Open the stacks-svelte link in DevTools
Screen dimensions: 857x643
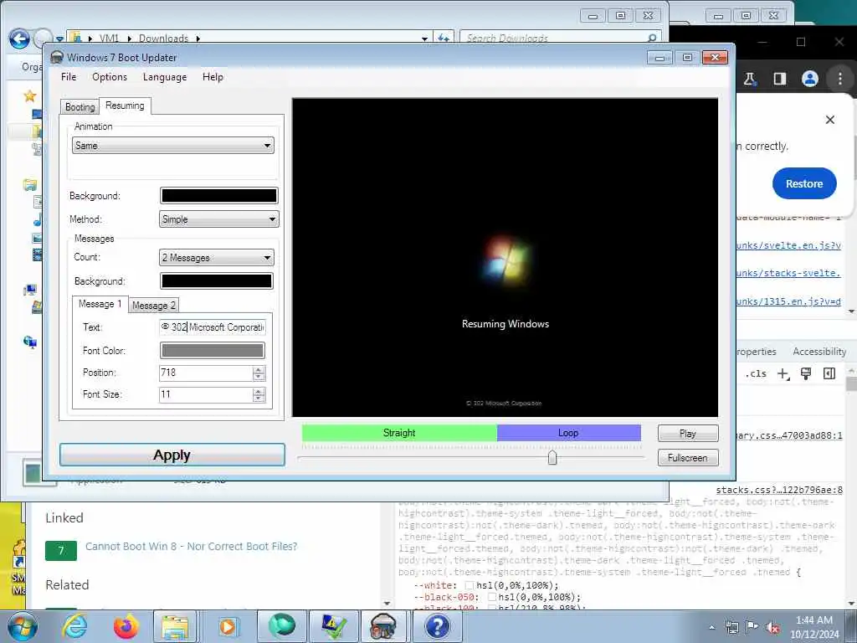pyautogui.click(x=788, y=273)
